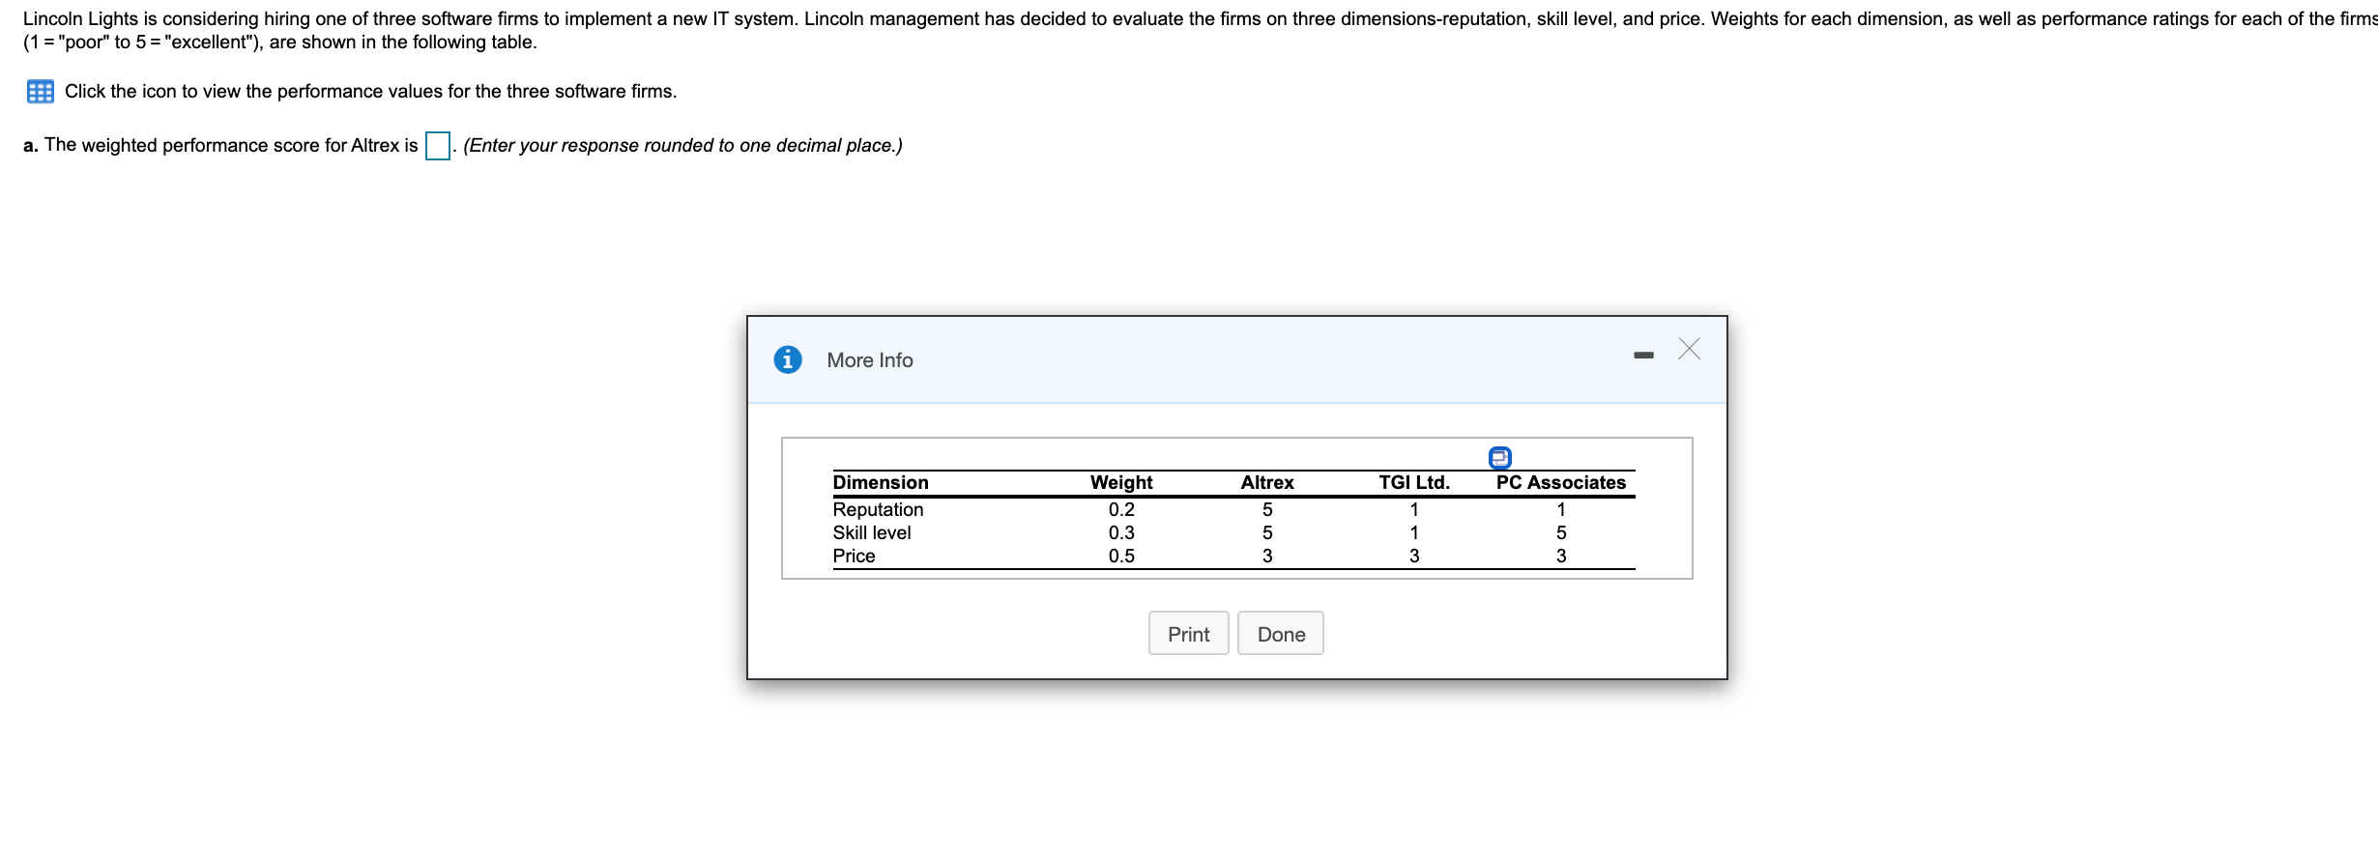This screenshot has width=2378, height=858.
Task: Click the Reputation weight value 0.2
Action: pos(1121,509)
